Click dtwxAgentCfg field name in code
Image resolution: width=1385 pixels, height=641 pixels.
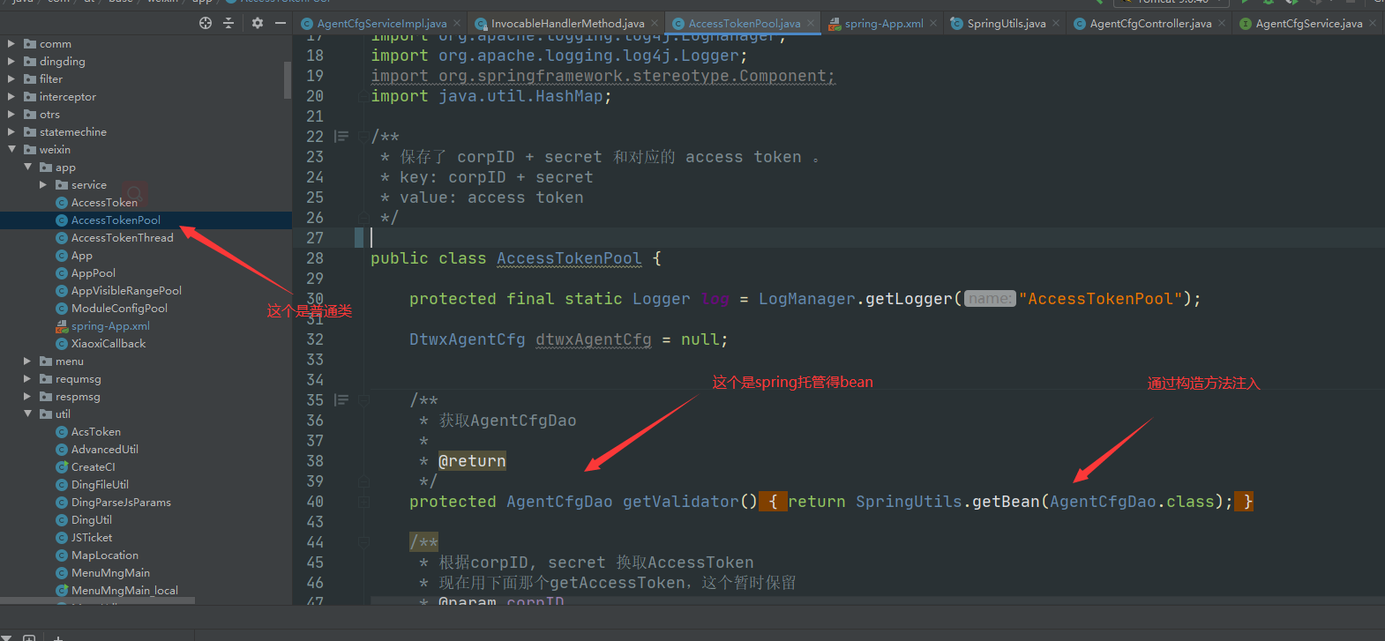[593, 339]
